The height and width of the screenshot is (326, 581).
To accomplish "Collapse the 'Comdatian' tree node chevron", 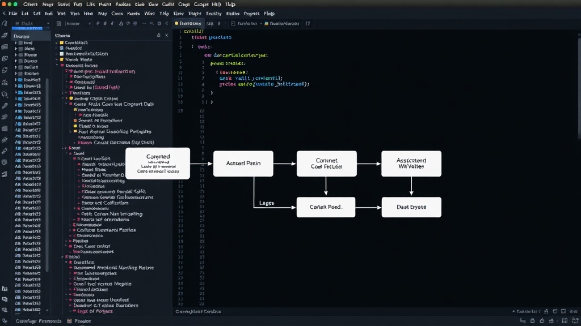I will 57,42.
